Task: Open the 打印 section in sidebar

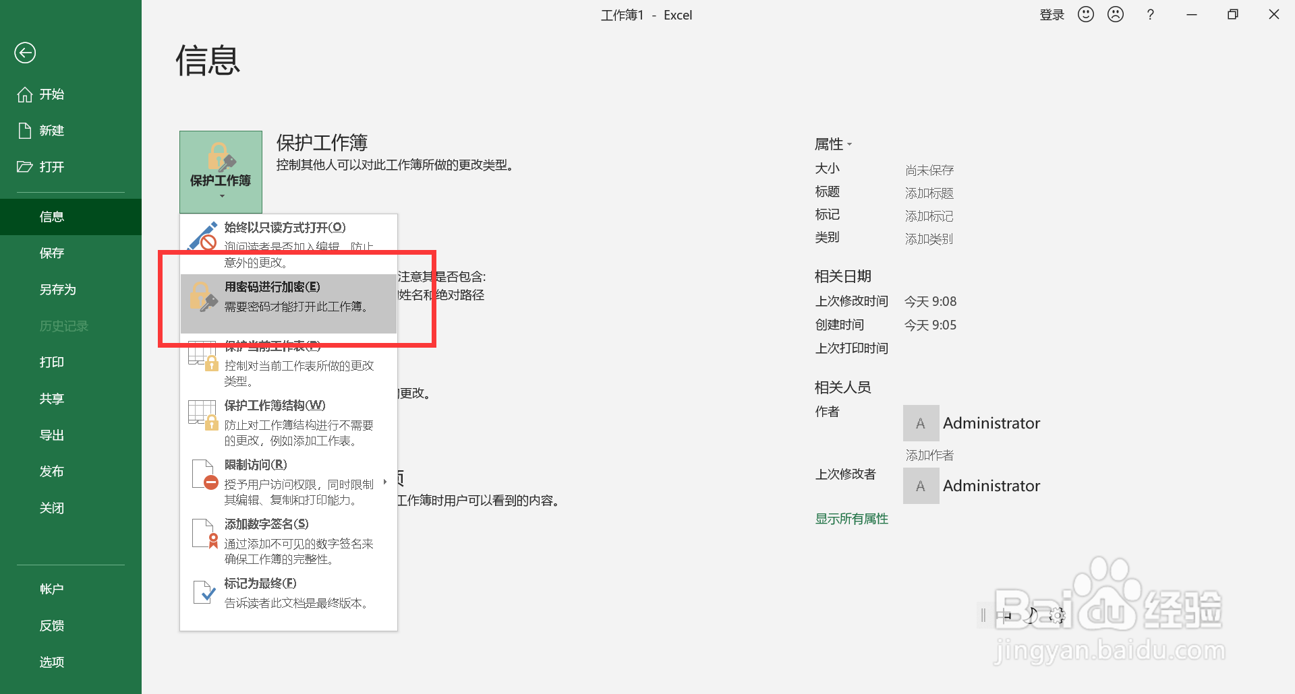Action: (x=52, y=362)
